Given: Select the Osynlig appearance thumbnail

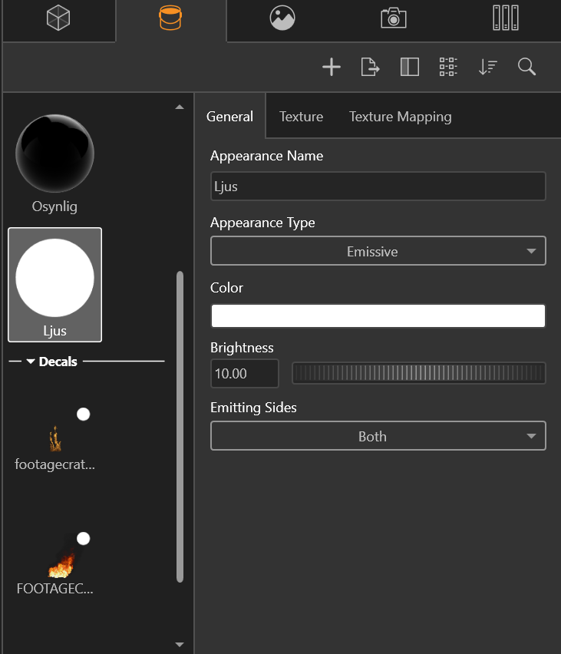Looking at the screenshot, I should 54,154.
